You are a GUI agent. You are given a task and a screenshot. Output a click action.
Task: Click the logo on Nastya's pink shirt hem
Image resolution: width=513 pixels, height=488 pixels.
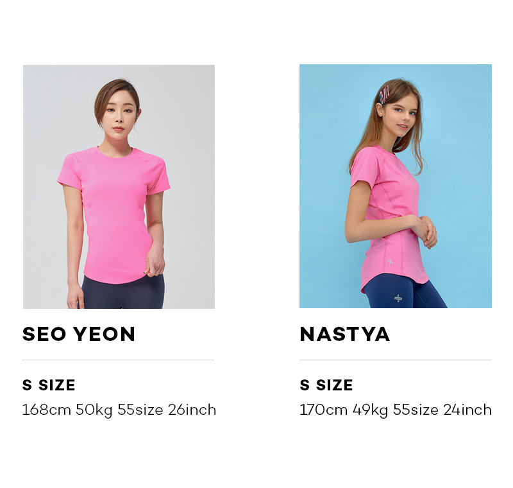tap(391, 262)
